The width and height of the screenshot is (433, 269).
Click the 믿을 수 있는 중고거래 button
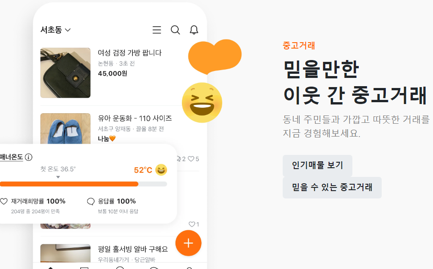point(332,187)
